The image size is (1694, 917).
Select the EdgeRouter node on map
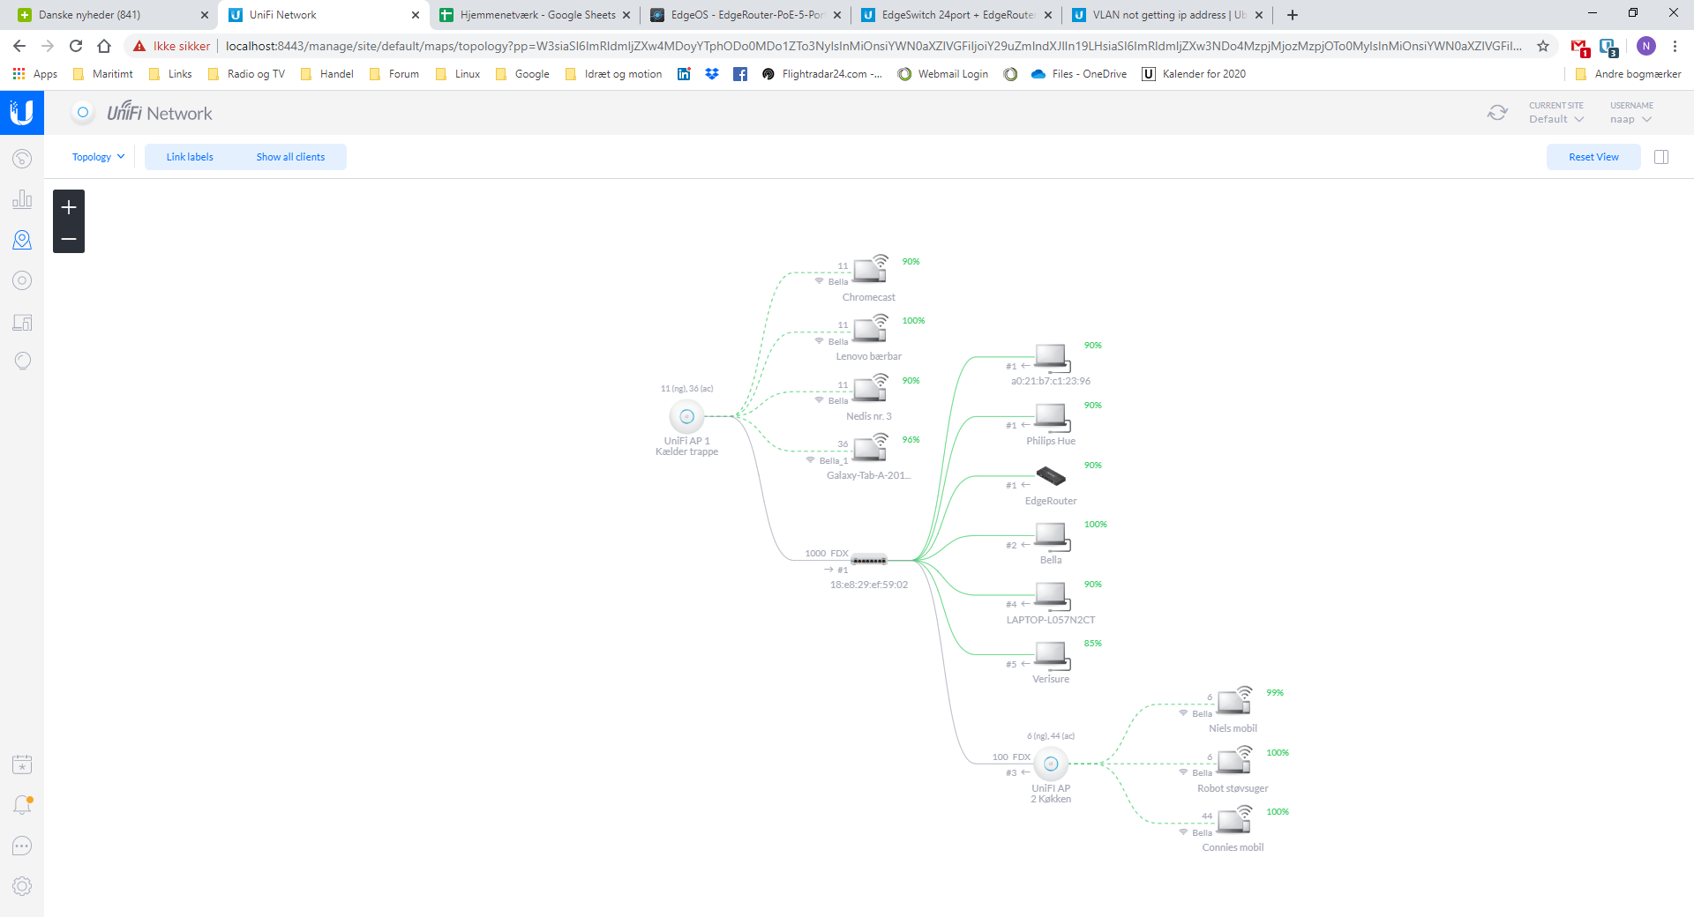click(1050, 477)
